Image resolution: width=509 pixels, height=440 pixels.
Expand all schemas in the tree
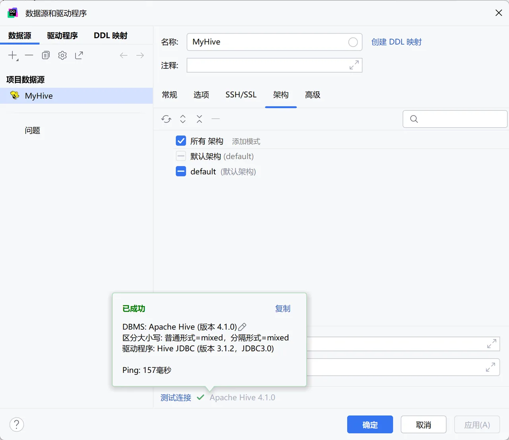[183, 119]
